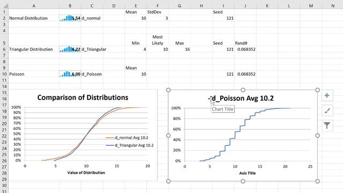343x193 pixels.
Task: Click the 100% label on Poisson vertical axis
Action: 176,108
